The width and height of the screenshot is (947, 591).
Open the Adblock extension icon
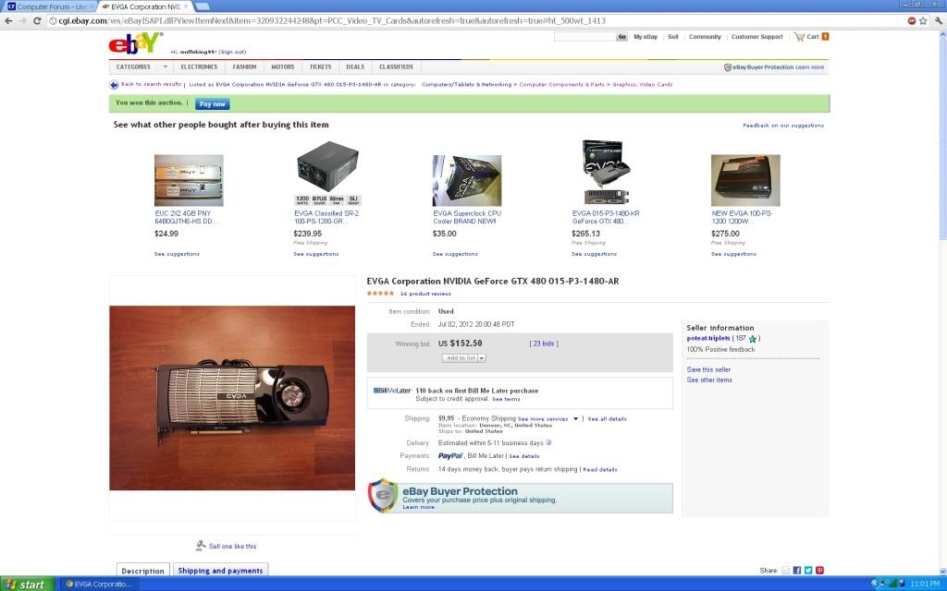(x=911, y=20)
